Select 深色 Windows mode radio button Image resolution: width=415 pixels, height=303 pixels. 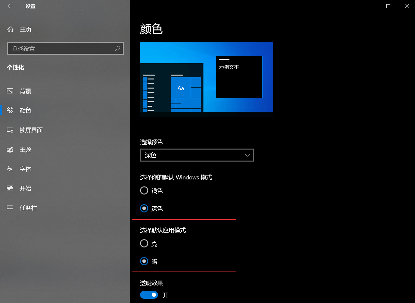(144, 208)
